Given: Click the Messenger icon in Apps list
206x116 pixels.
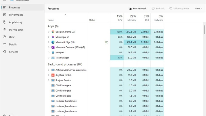Looking at the screenshot, I should coord(53,37).
